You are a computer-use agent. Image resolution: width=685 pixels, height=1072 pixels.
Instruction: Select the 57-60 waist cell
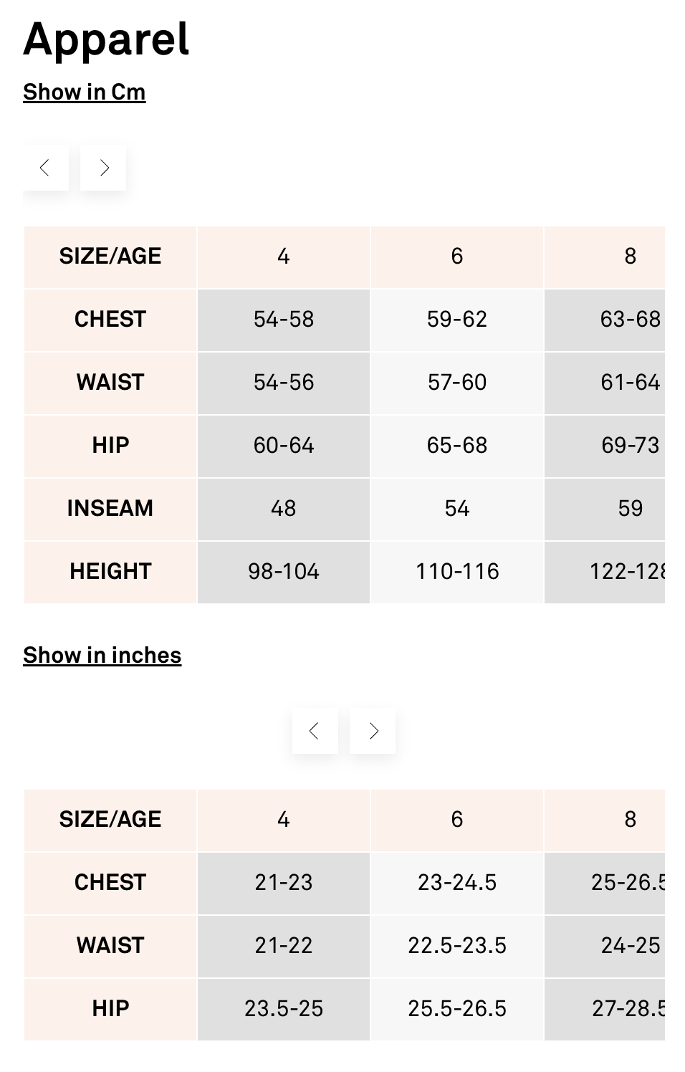point(457,383)
